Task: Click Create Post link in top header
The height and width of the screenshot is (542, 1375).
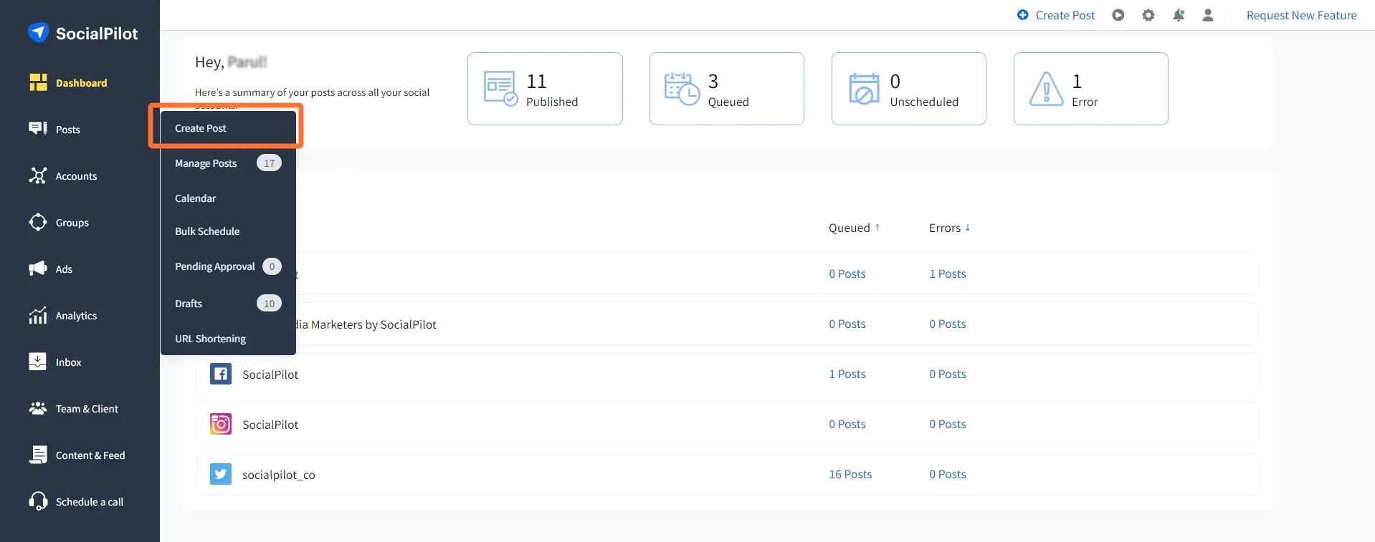Action: coord(1065,15)
